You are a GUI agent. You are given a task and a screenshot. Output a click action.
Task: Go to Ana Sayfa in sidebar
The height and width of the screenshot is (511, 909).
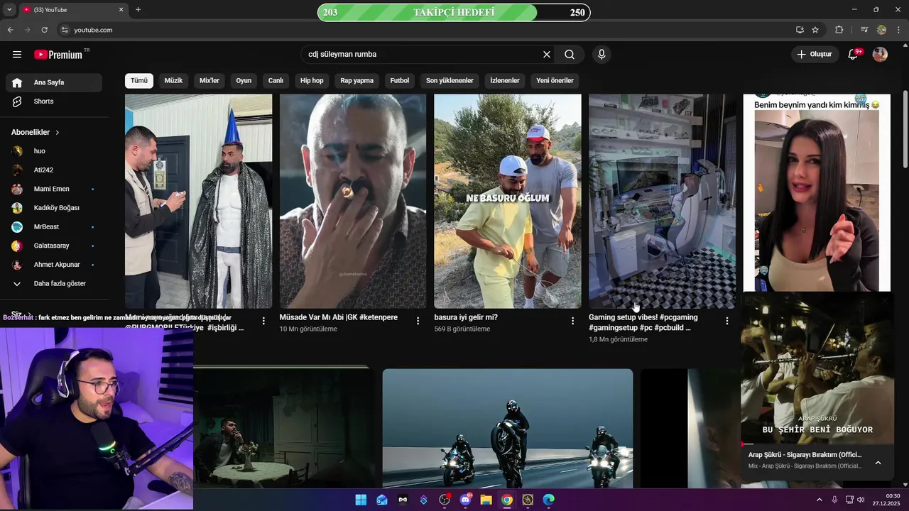(x=54, y=82)
